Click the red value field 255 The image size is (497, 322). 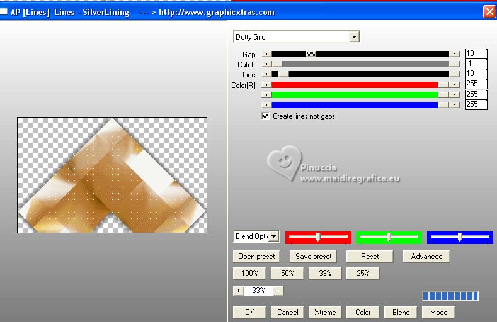click(x=476, y=84)
